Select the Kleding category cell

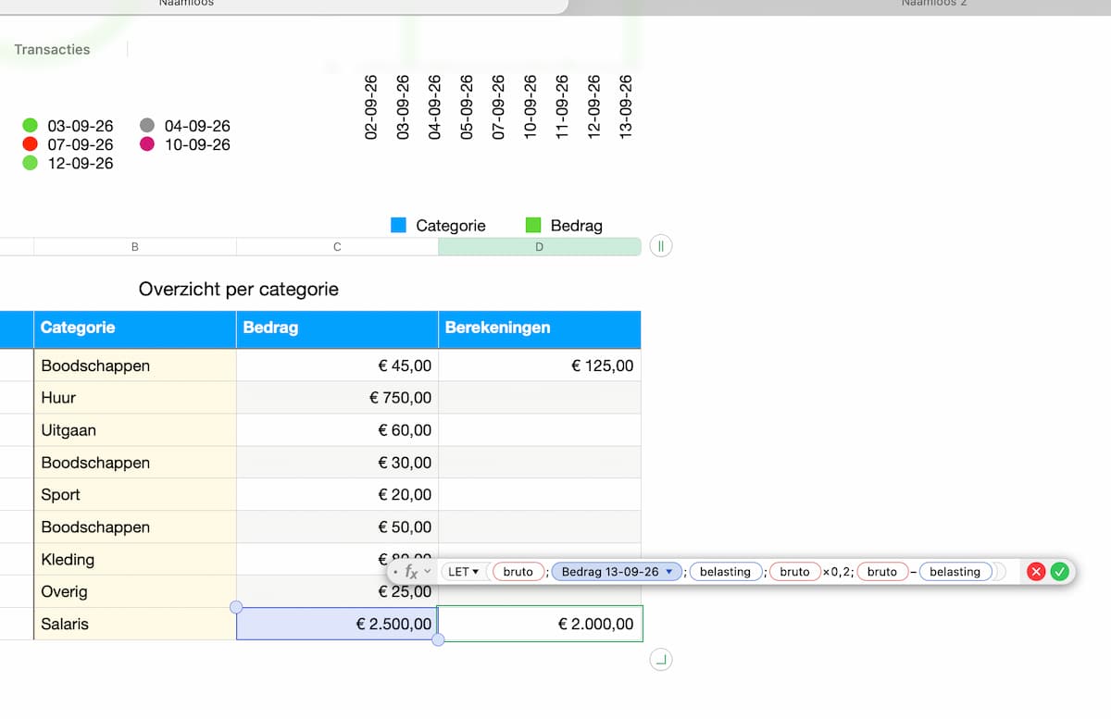coord(135,560)
